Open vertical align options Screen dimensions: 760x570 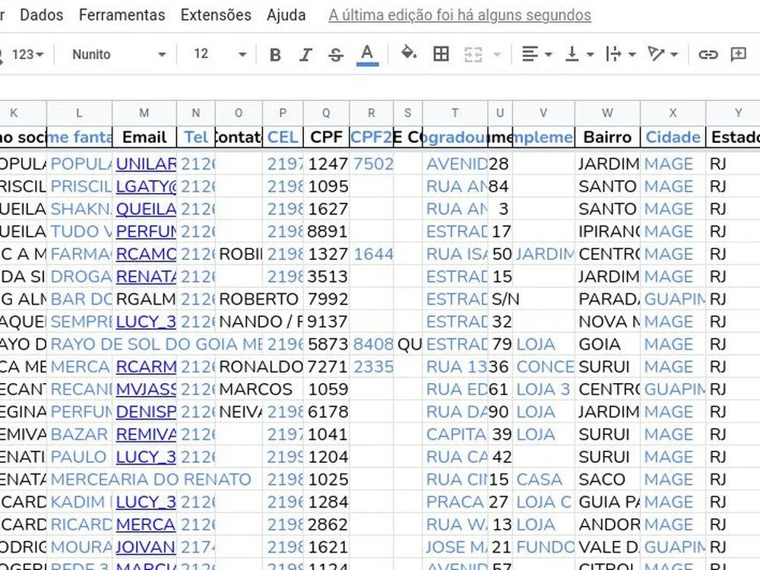572,54
